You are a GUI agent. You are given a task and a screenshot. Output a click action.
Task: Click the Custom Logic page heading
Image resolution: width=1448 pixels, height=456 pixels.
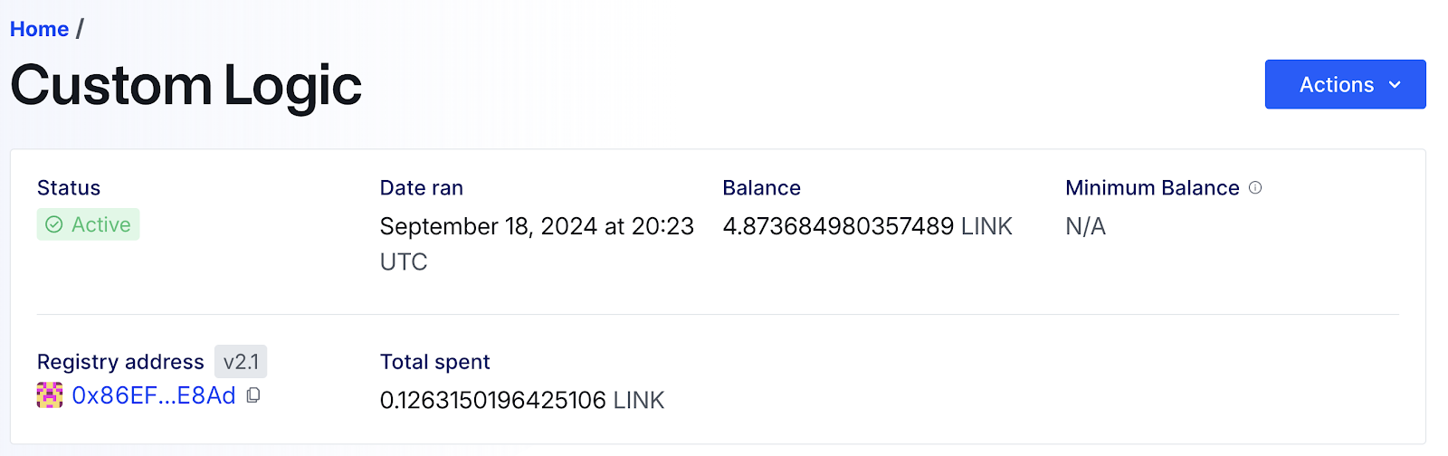186,86
